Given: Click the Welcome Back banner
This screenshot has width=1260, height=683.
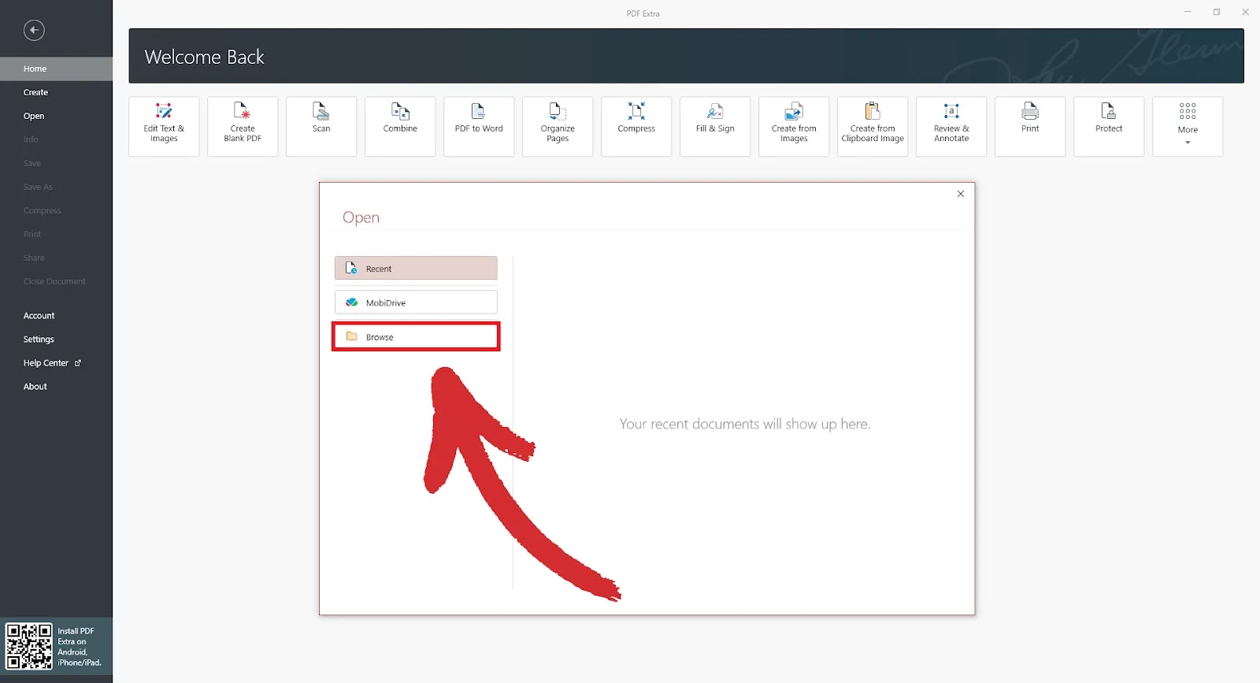Looking at the screenshot, I should [686, 56].
